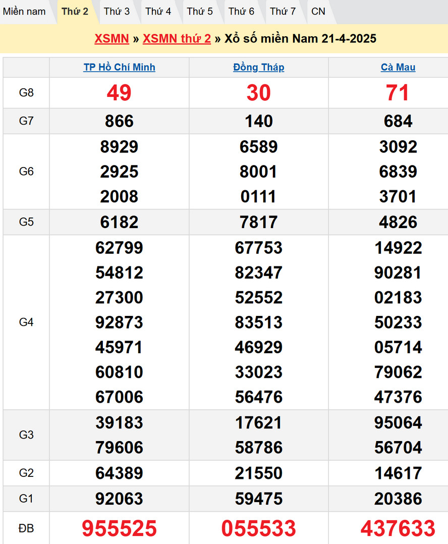Click the ĐB row label

pyautogui.click(x=26, y=528)
